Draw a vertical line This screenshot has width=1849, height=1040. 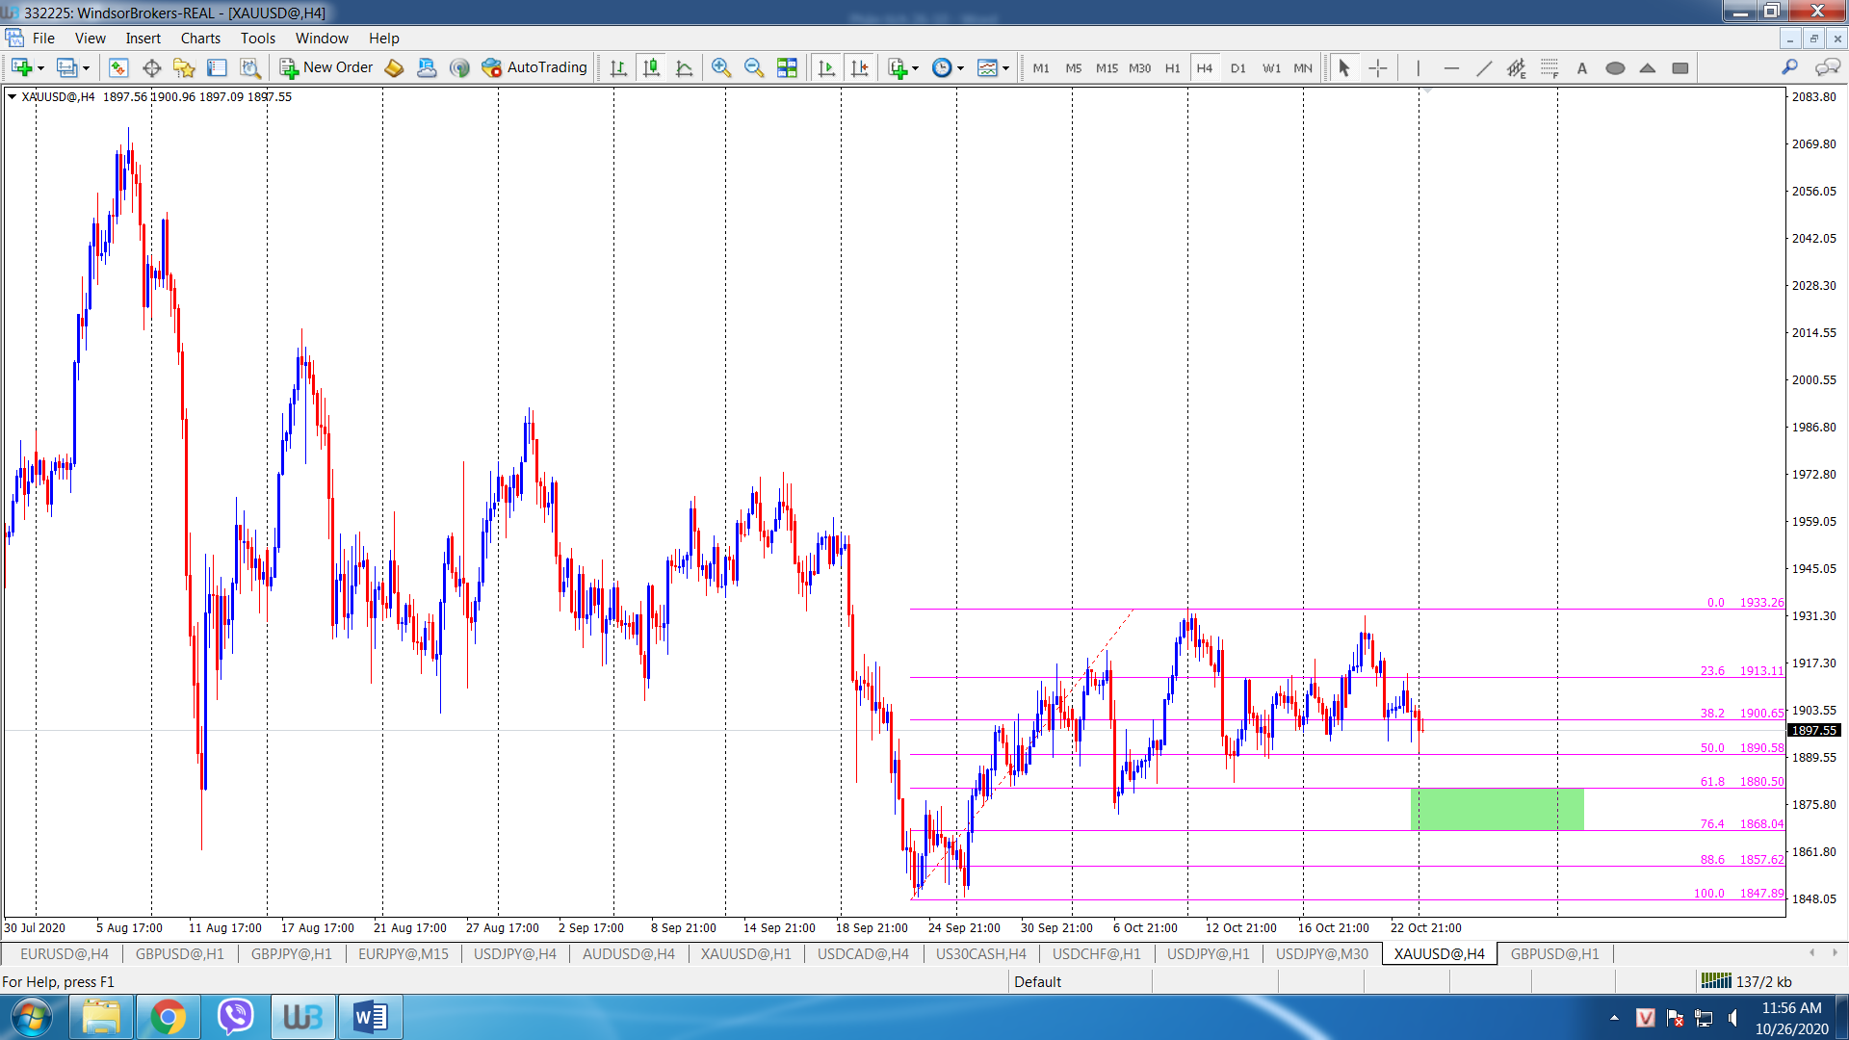1419,67
